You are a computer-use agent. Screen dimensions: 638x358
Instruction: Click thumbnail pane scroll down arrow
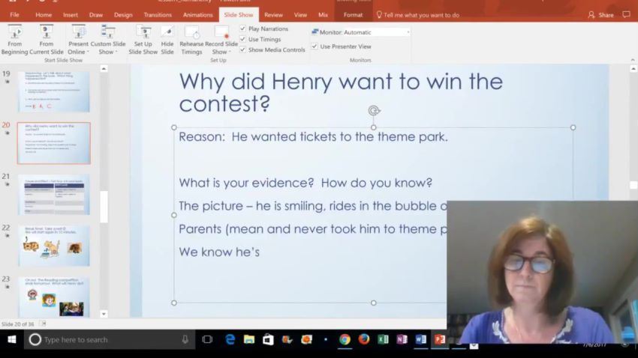pyautogui.click(x=104, y=314)
